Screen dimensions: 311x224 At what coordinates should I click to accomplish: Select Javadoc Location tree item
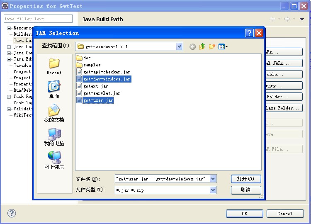22,65
